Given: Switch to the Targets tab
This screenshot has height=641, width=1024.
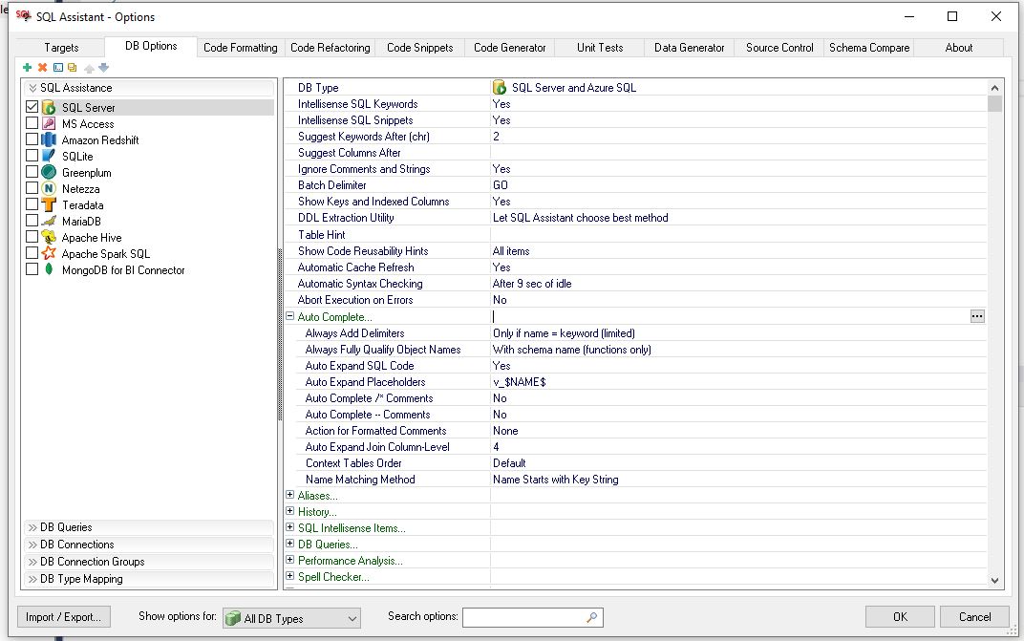Looking at the screenshot, I should pos(61,48).
